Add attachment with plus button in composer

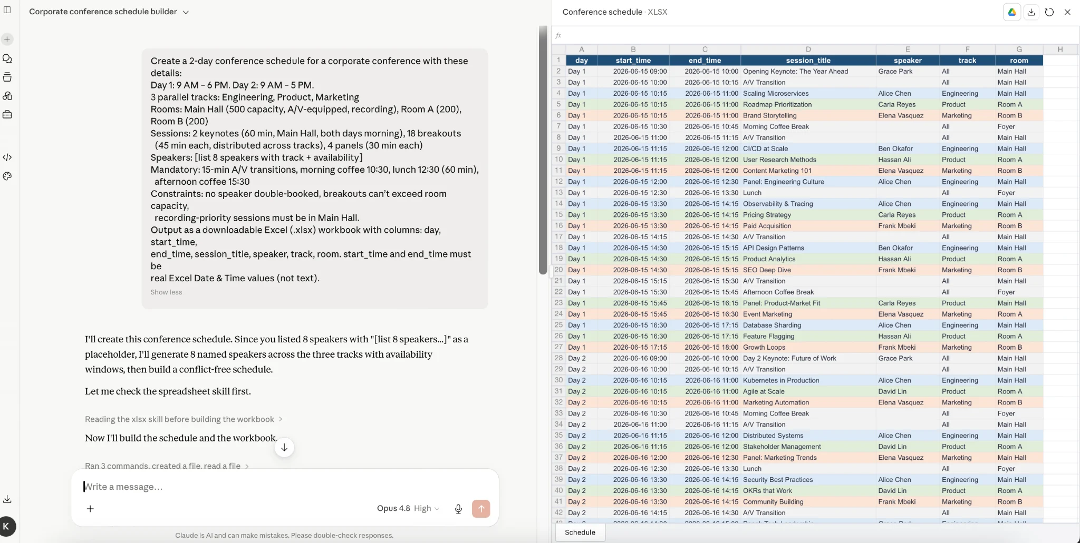90,509
